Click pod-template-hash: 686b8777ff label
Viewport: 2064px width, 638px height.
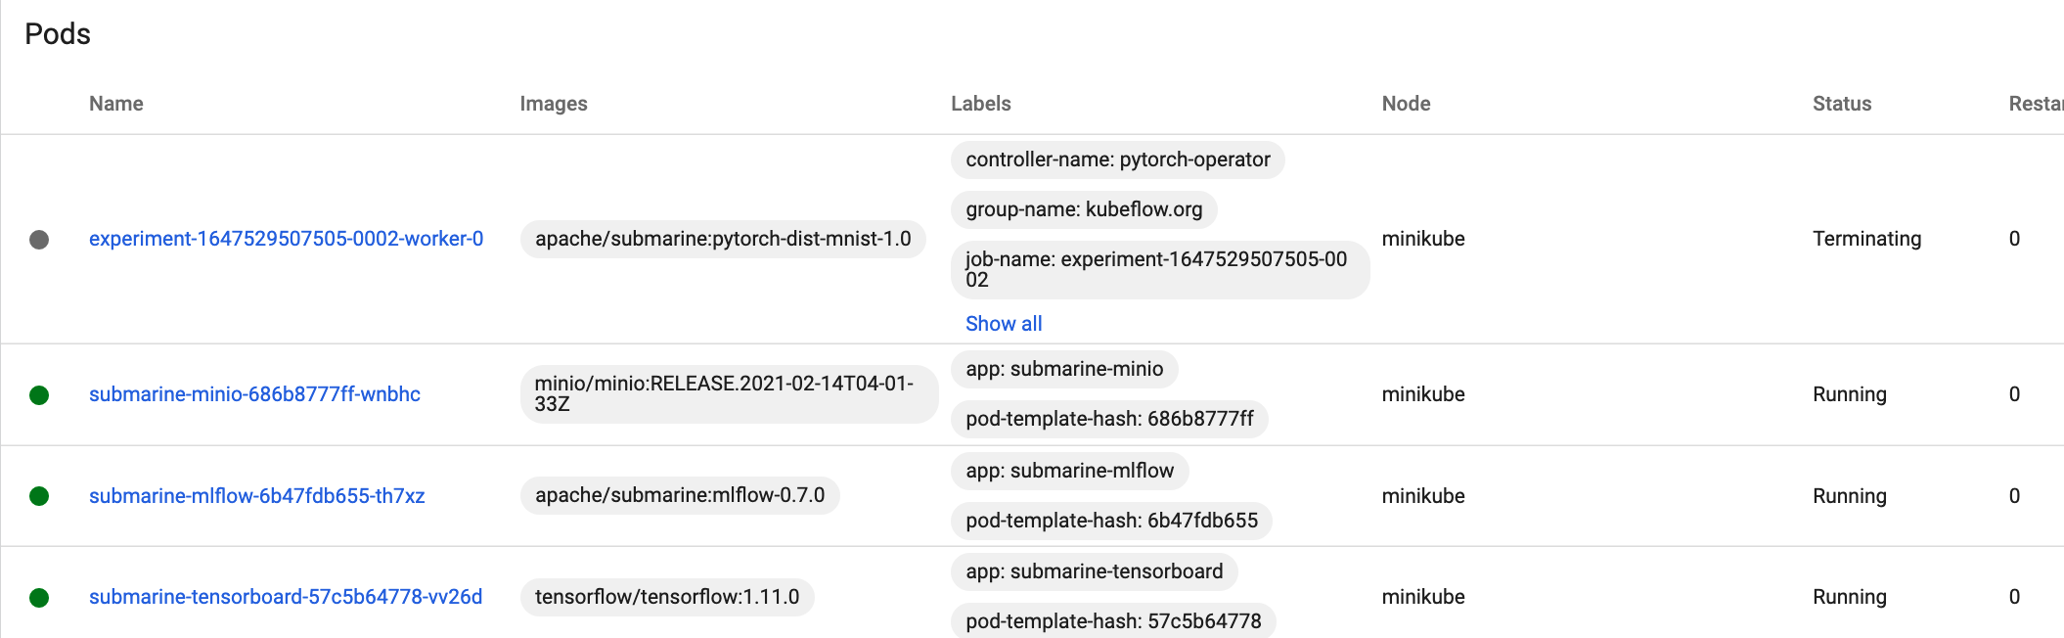[1109, 419]
